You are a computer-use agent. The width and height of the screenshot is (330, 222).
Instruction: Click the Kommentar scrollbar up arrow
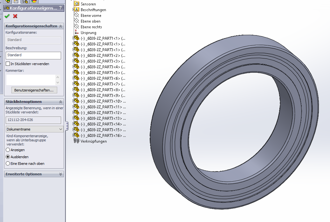pyautogui.click(x=58, y=77)
